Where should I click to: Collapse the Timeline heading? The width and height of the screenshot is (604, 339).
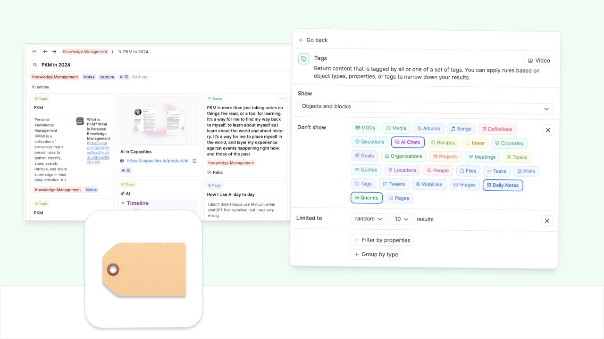pos(123,203)
